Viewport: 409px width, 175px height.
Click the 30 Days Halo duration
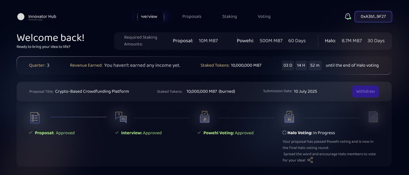pyautogui.click(x=376, y=41)
